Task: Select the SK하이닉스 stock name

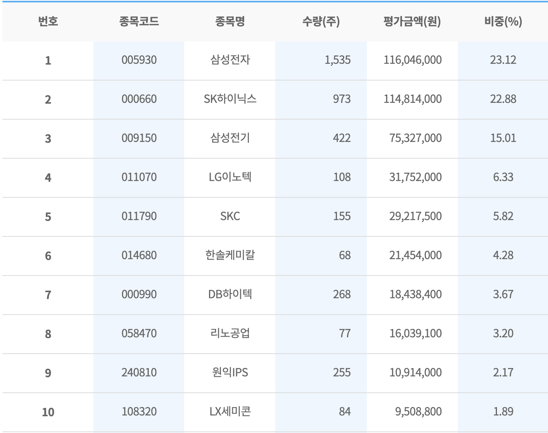Action: coord(230,99)
